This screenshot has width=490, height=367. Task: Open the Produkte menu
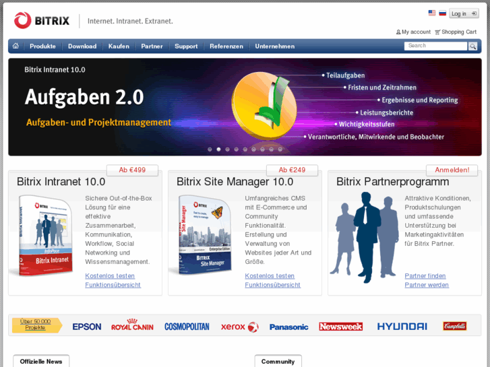(x=43, y=46)
